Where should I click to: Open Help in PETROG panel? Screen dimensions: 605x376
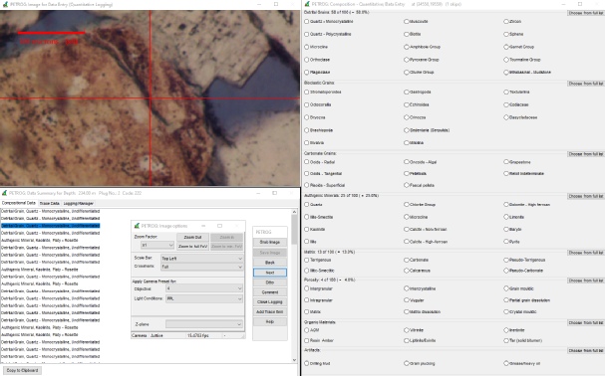point(270,321)
